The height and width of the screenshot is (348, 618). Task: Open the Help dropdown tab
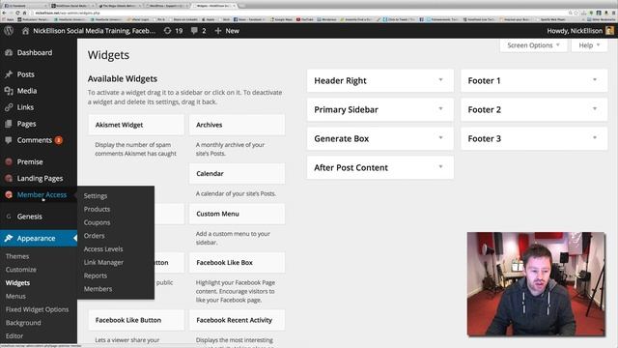coord(589,45)
